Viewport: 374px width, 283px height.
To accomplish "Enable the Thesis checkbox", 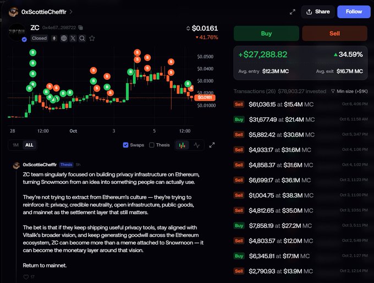I will point(151,145).
